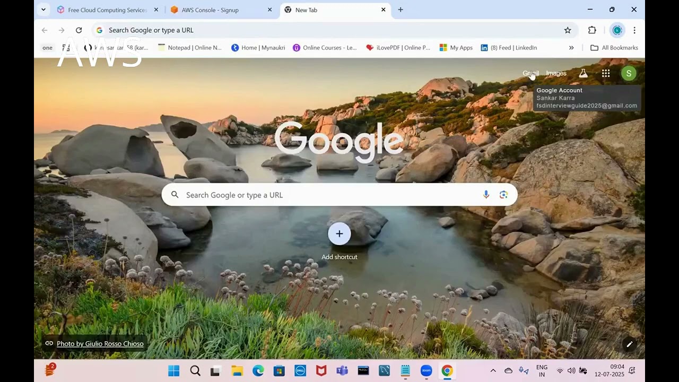Screen dimensions: 679x382
Task: Open Task View on the taskbar
Action: 215,371
